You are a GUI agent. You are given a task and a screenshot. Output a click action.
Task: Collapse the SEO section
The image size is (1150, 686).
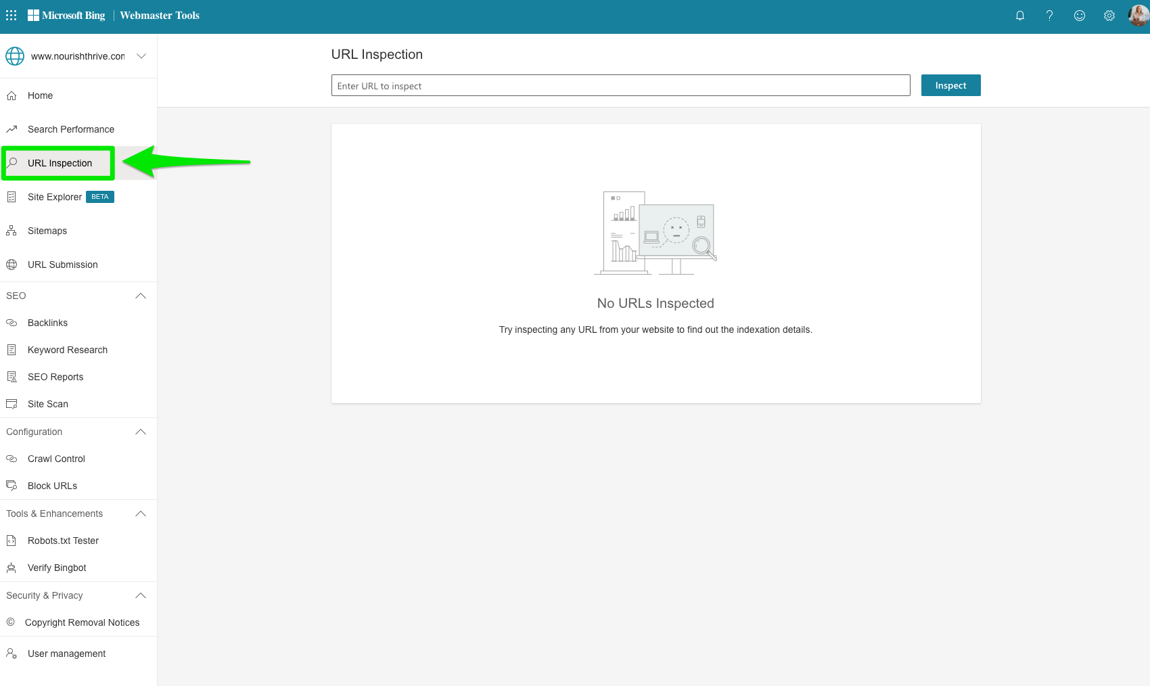click(x=140, y=296)
